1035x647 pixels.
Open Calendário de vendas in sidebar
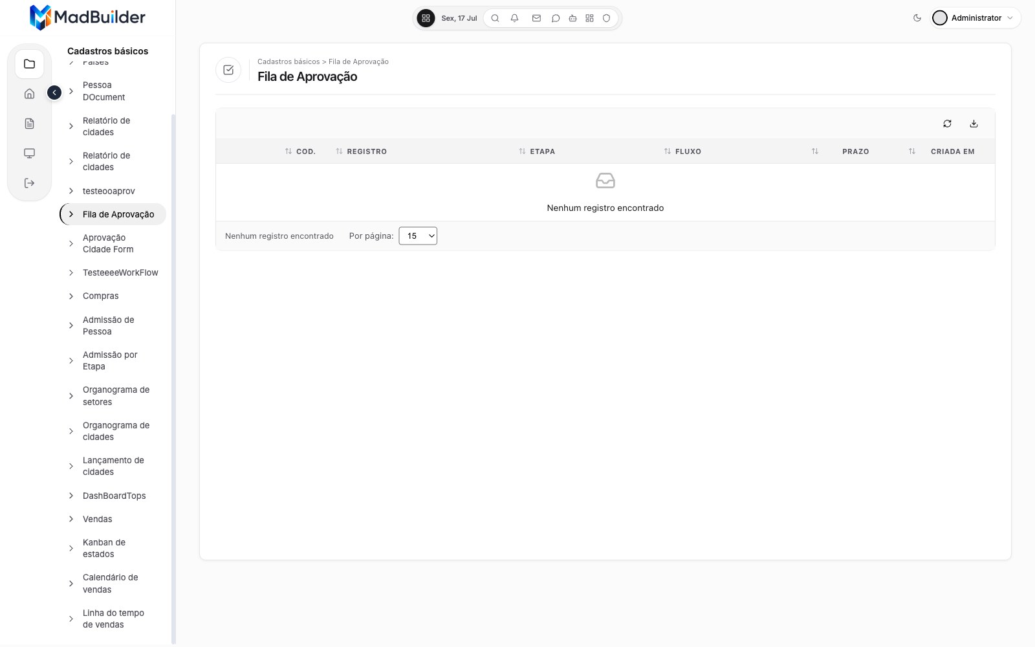(113, 584)
